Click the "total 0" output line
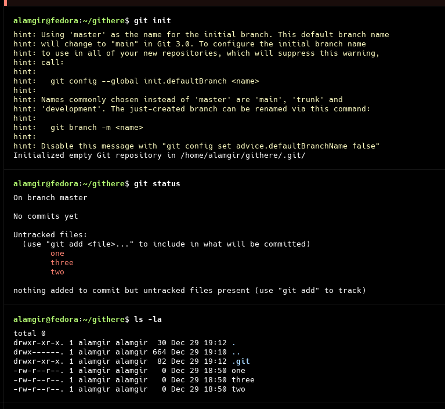Image resolution: width=445 pixels, height=409 pixels. coord(29,334)
